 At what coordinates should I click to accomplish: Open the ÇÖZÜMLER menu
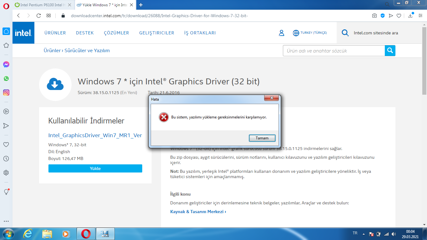click(117, 33)
